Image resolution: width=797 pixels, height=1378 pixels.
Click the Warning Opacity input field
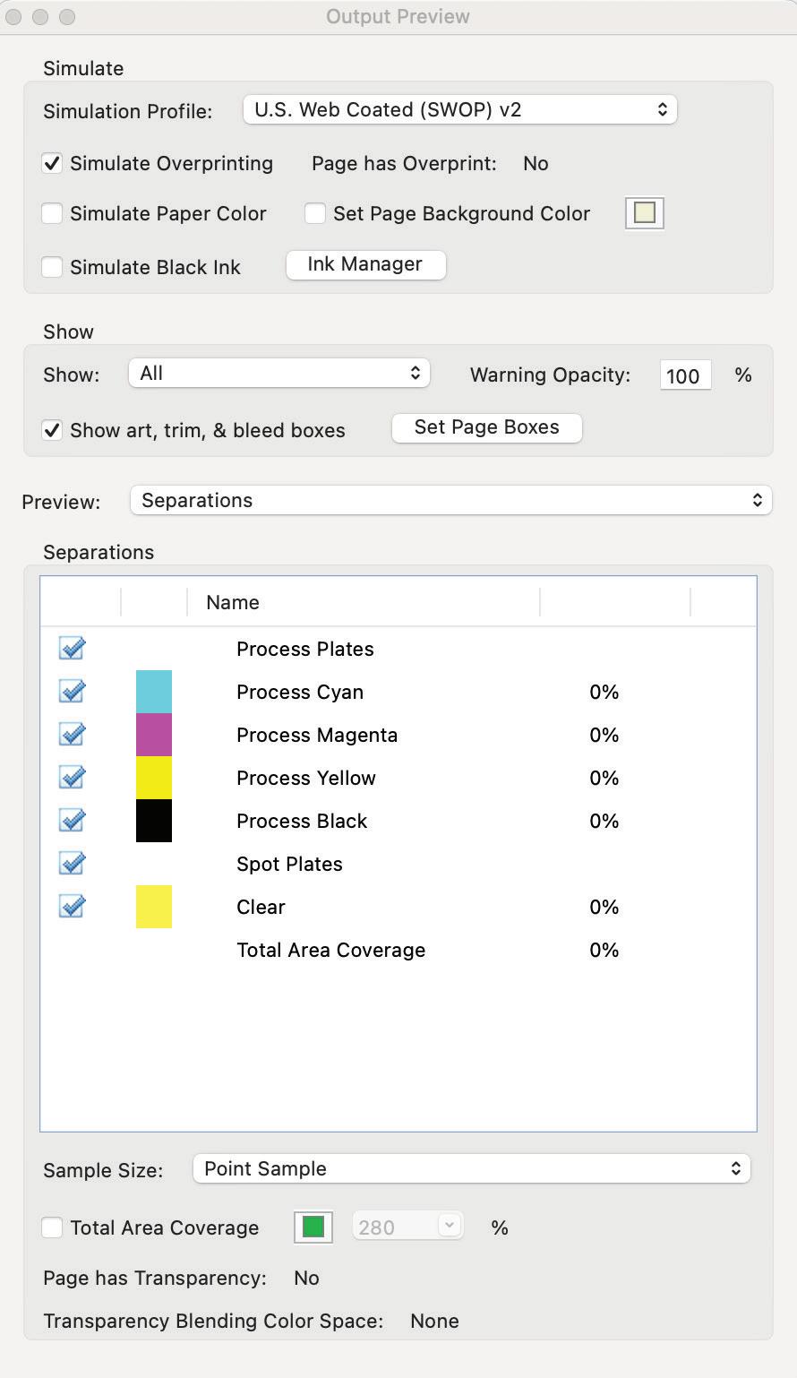click(x=684, y=375)
